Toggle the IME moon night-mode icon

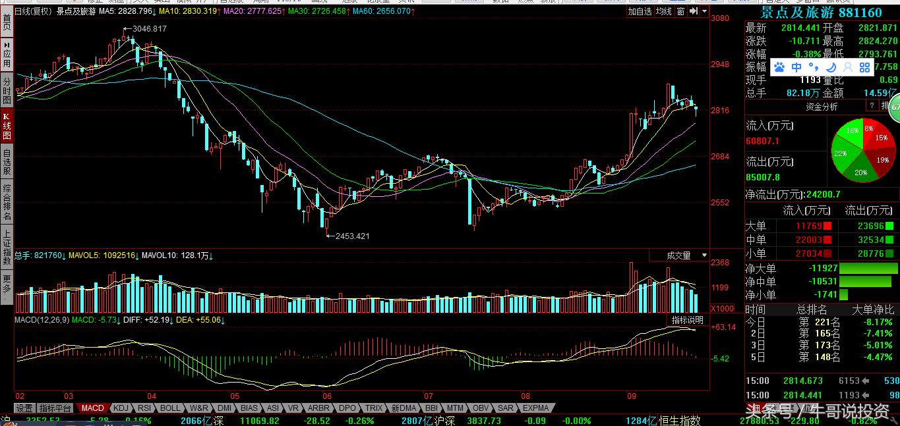[831, 67]
